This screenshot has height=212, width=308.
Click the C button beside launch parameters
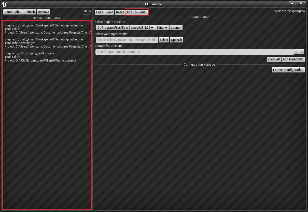point(297,52)
